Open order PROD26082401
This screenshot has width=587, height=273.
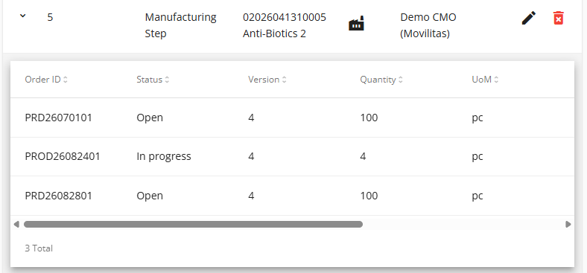coord(63,156)
